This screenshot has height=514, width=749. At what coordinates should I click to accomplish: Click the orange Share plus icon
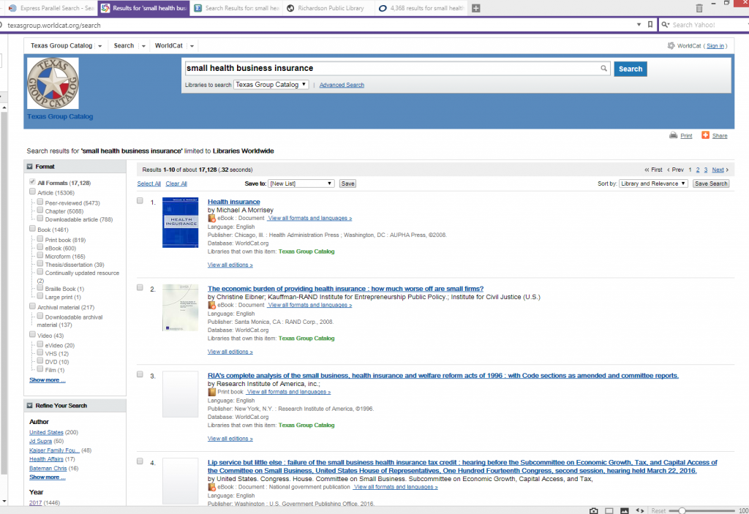[x=705, y=135]
